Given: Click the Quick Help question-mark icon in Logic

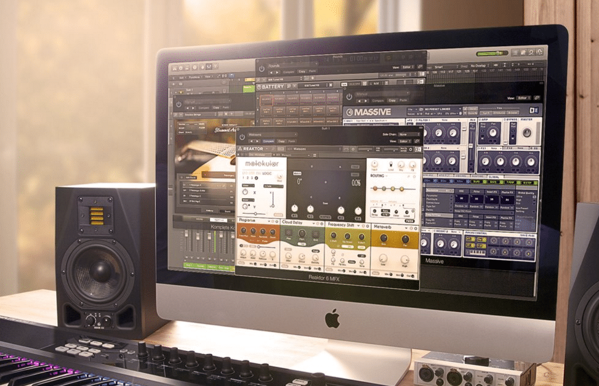Looking at the screenshot, I should pos(195,68).
